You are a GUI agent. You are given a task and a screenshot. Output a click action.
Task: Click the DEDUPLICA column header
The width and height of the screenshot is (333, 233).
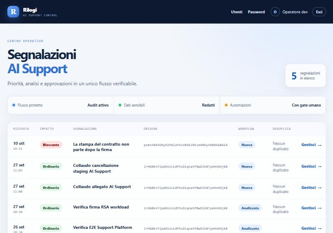(x=282, y=129)
